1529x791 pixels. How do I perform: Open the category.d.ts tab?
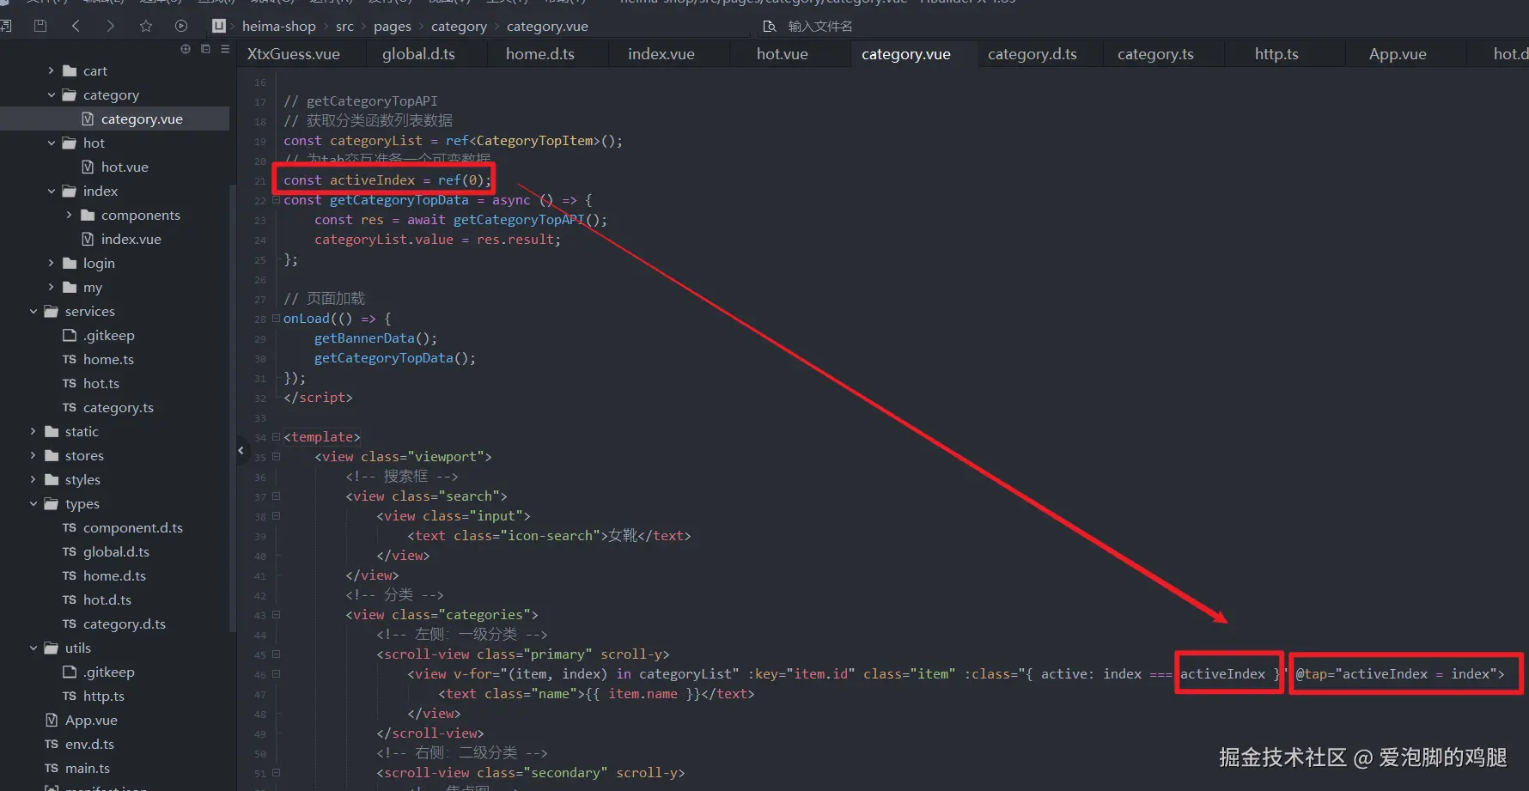(x=1033, y=54)
